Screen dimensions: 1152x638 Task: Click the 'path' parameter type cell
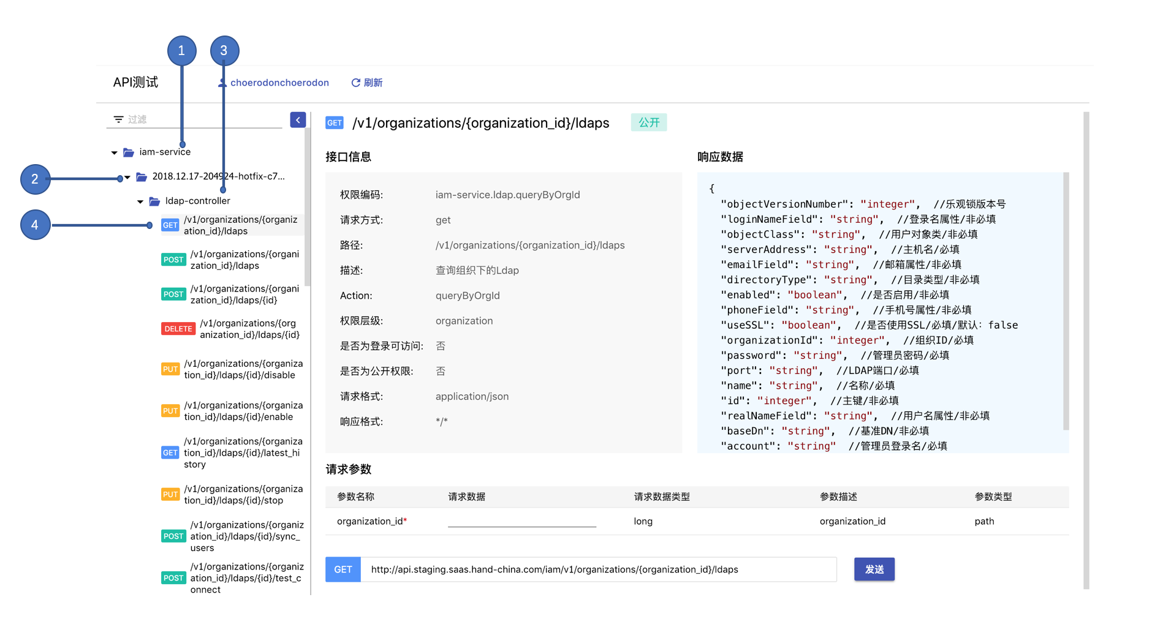[x=985, y=521]
